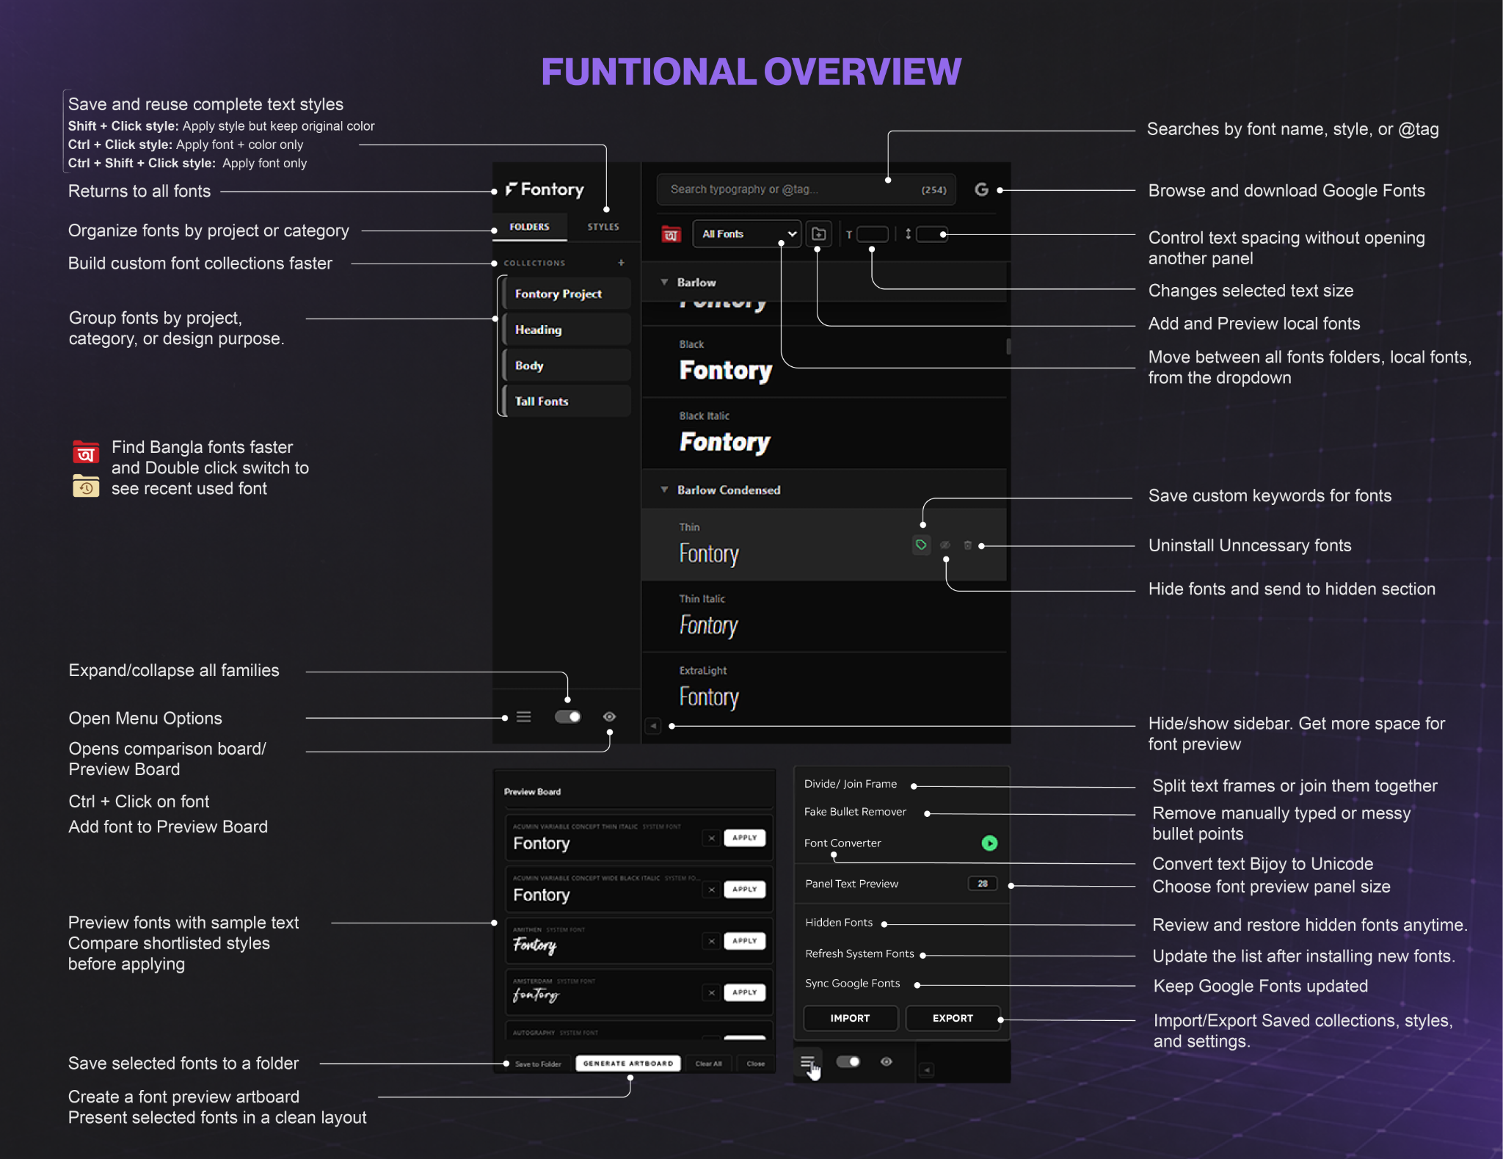This screenshot has width=1503, height=1159.
Task: Click GENERATE ARTBOARD button
Action: 628,1063
